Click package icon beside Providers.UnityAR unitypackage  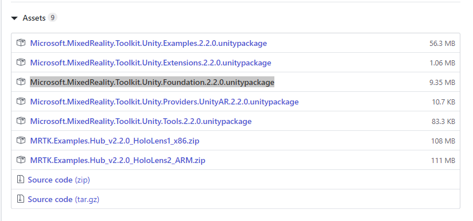(21, 101)
